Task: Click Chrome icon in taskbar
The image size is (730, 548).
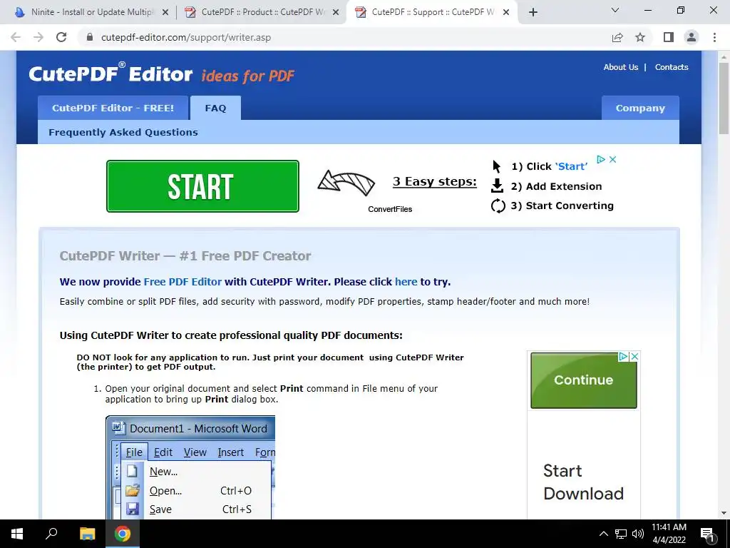Action: [123, 534]
